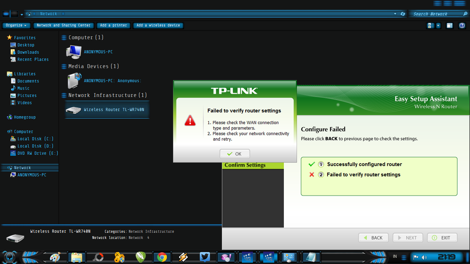Open the Organize menu
The width and height of the screenshot is (470, 264).
[17, 25]
